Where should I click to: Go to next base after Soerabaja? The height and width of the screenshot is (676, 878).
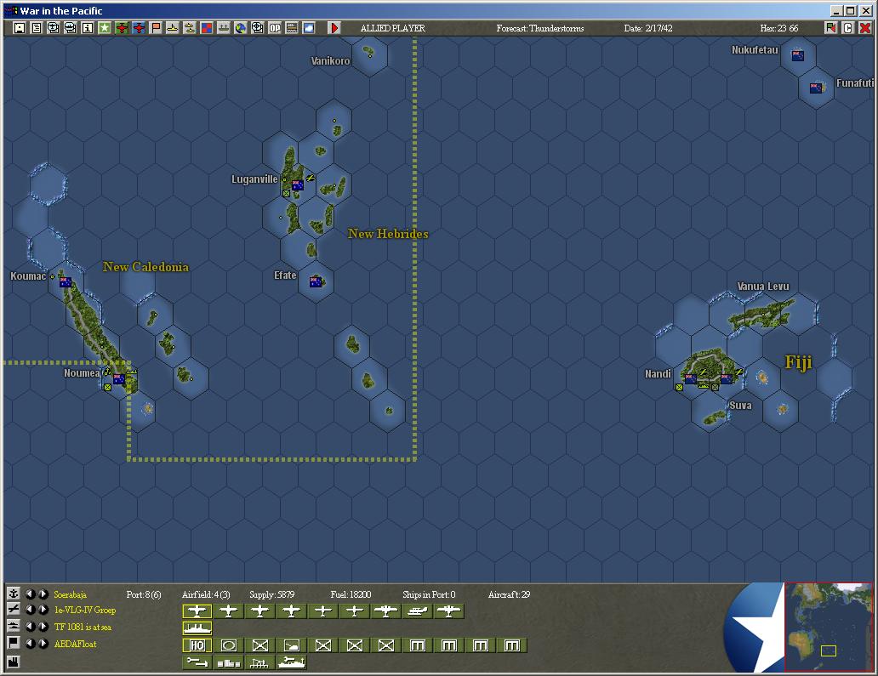43,594
